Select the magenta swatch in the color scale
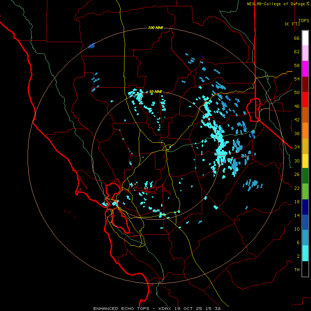Screen dimensions: 311x311 point(305,69)
